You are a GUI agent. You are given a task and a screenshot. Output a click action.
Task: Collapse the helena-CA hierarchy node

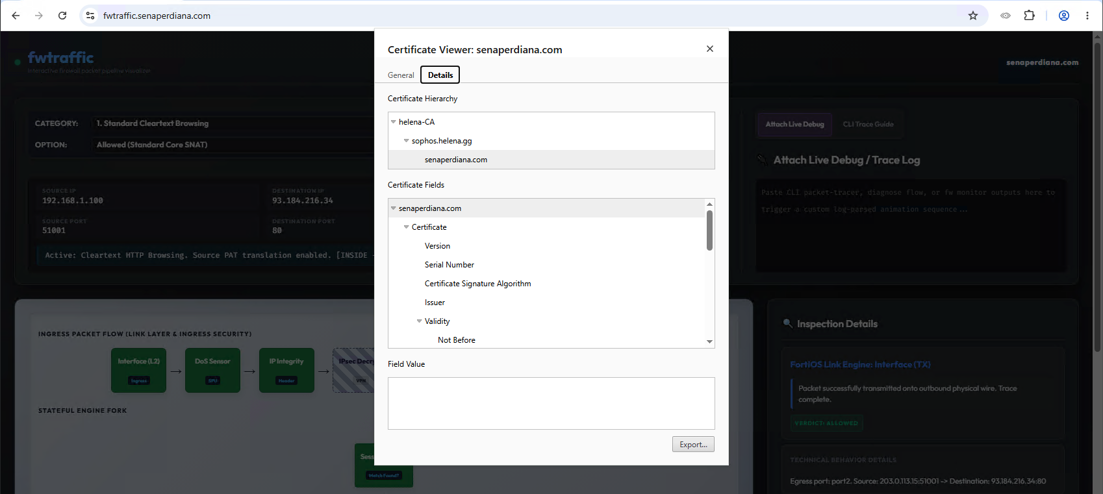coord(393,122)
